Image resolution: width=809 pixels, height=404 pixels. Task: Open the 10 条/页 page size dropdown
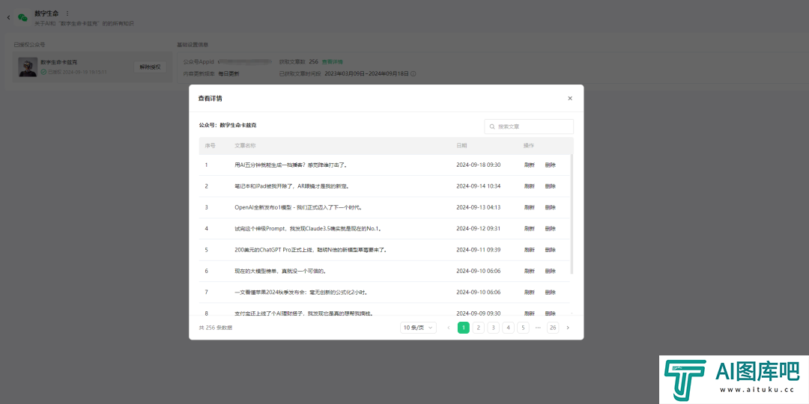pos(419,328)
